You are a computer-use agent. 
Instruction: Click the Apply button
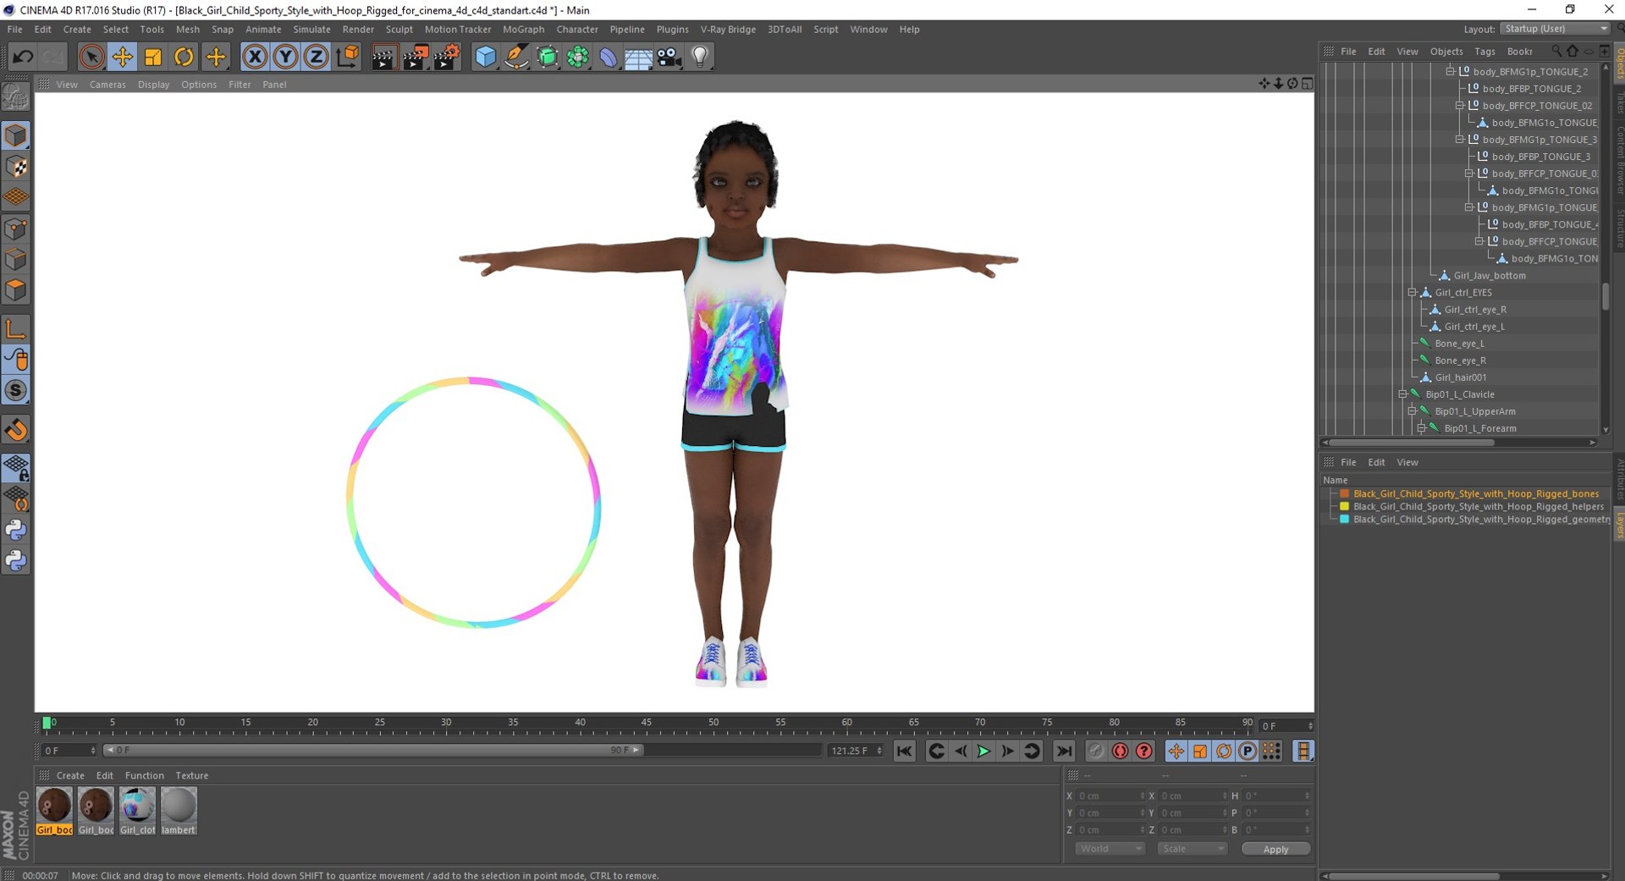click(1275, 849)
